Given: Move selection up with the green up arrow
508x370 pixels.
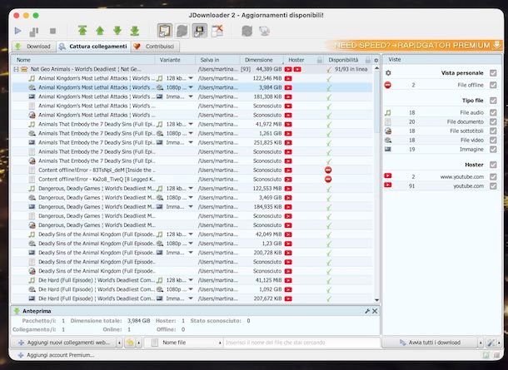Looking at the screenshot, I should point(100,31).
